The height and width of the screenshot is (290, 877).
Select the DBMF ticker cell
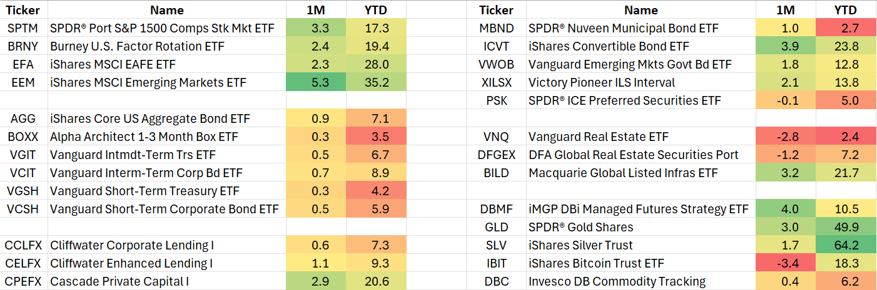pos(496,209)
